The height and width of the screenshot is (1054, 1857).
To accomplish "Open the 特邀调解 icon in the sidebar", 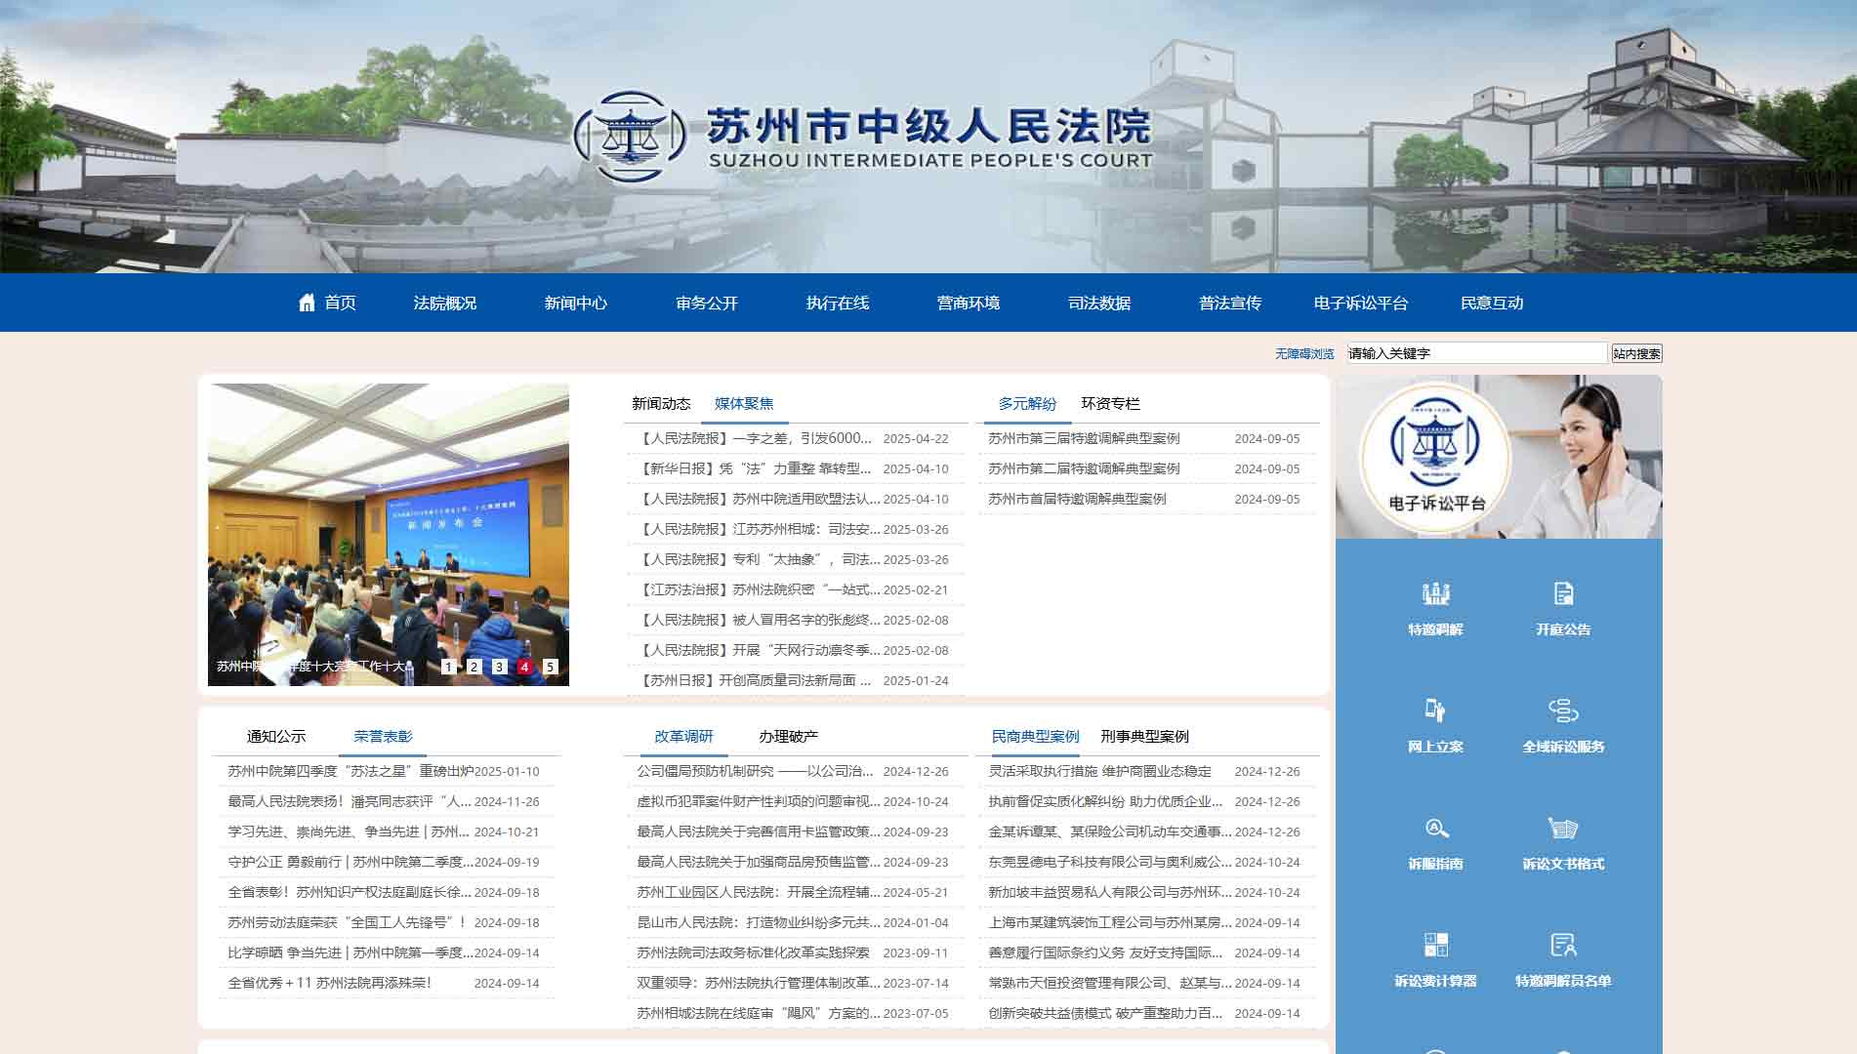I will pos(1435,593).
